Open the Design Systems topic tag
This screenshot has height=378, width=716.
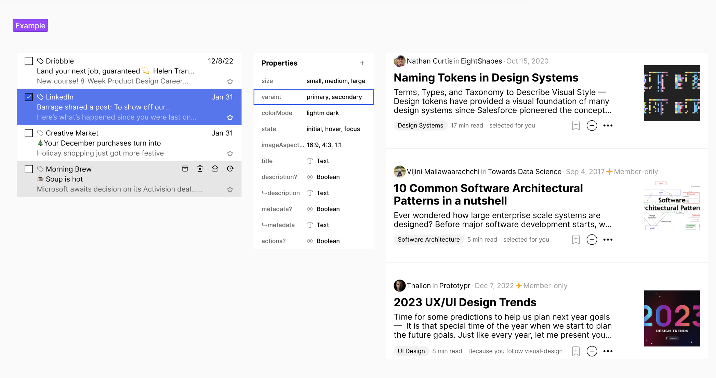point(420,125)
